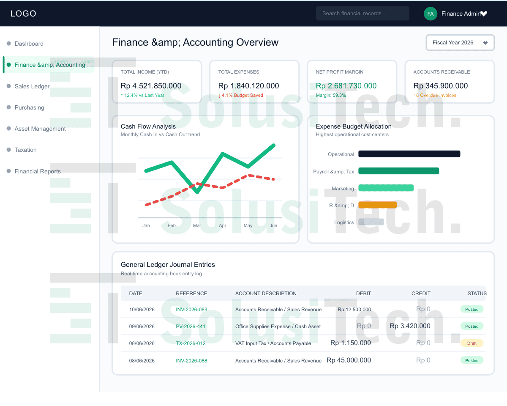Viewport: 507px width, 406px height.
Task: Click the Expense Budget Allocation title
Action: tap(354, 126)
